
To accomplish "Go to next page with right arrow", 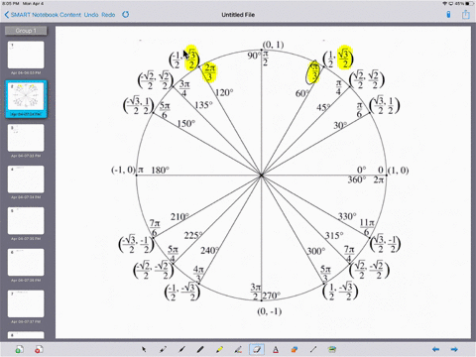I will (454, 349).
